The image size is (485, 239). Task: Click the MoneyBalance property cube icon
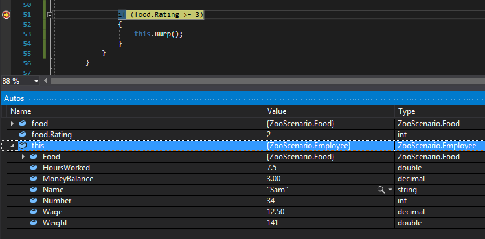(34, 179)
